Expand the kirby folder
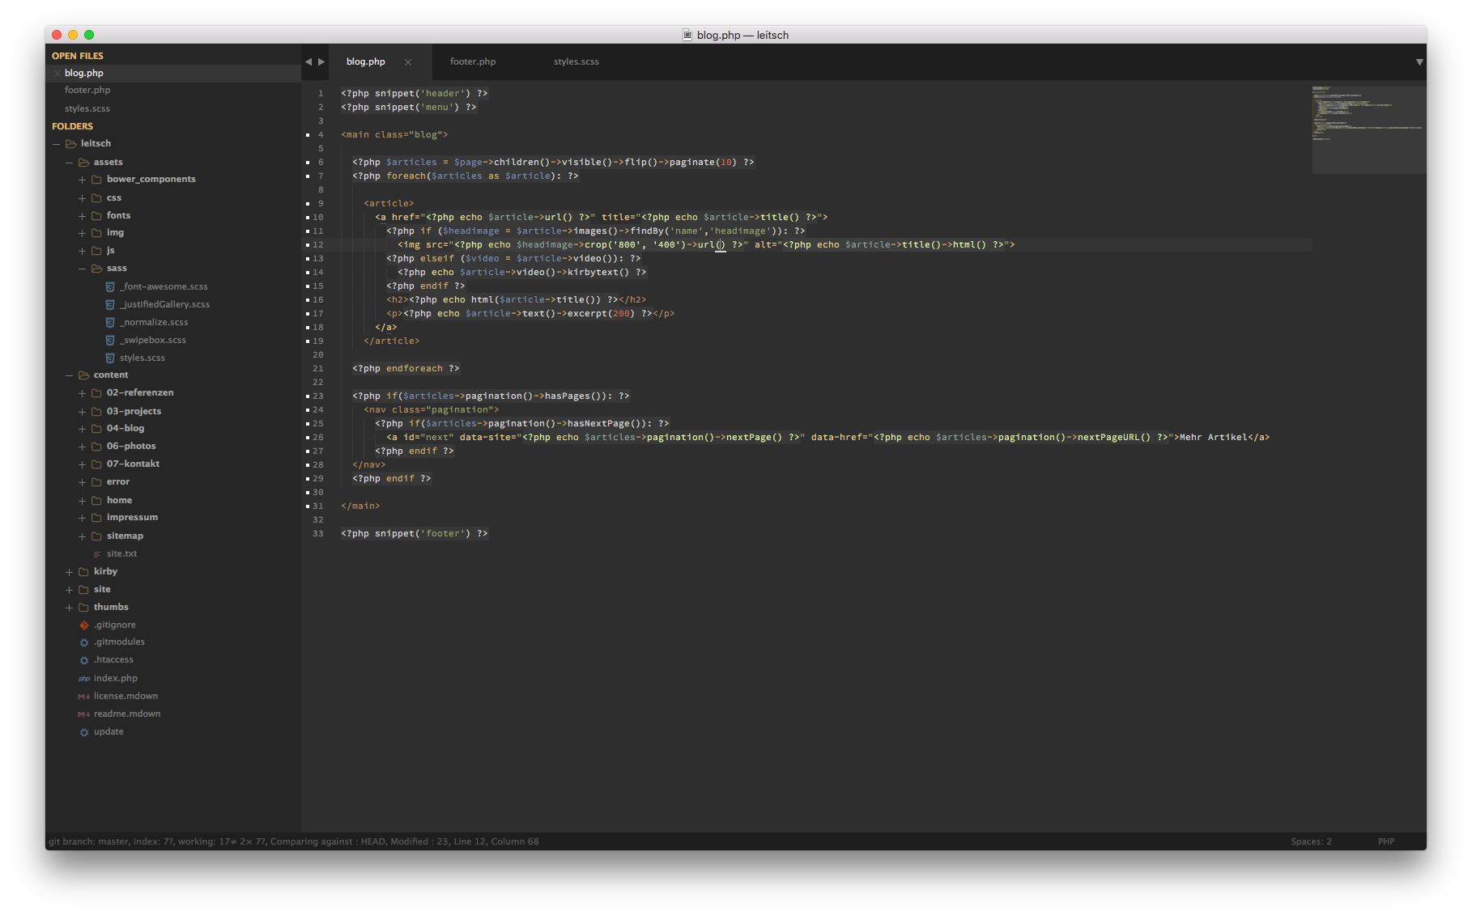This screenshot has height=915, width=1472. 69,572
